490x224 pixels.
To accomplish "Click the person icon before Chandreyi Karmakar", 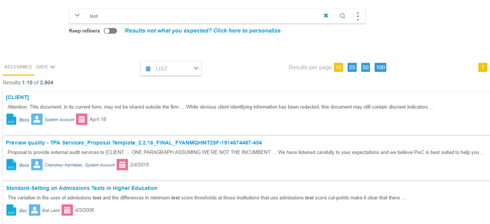I will (x=37, y=165).
